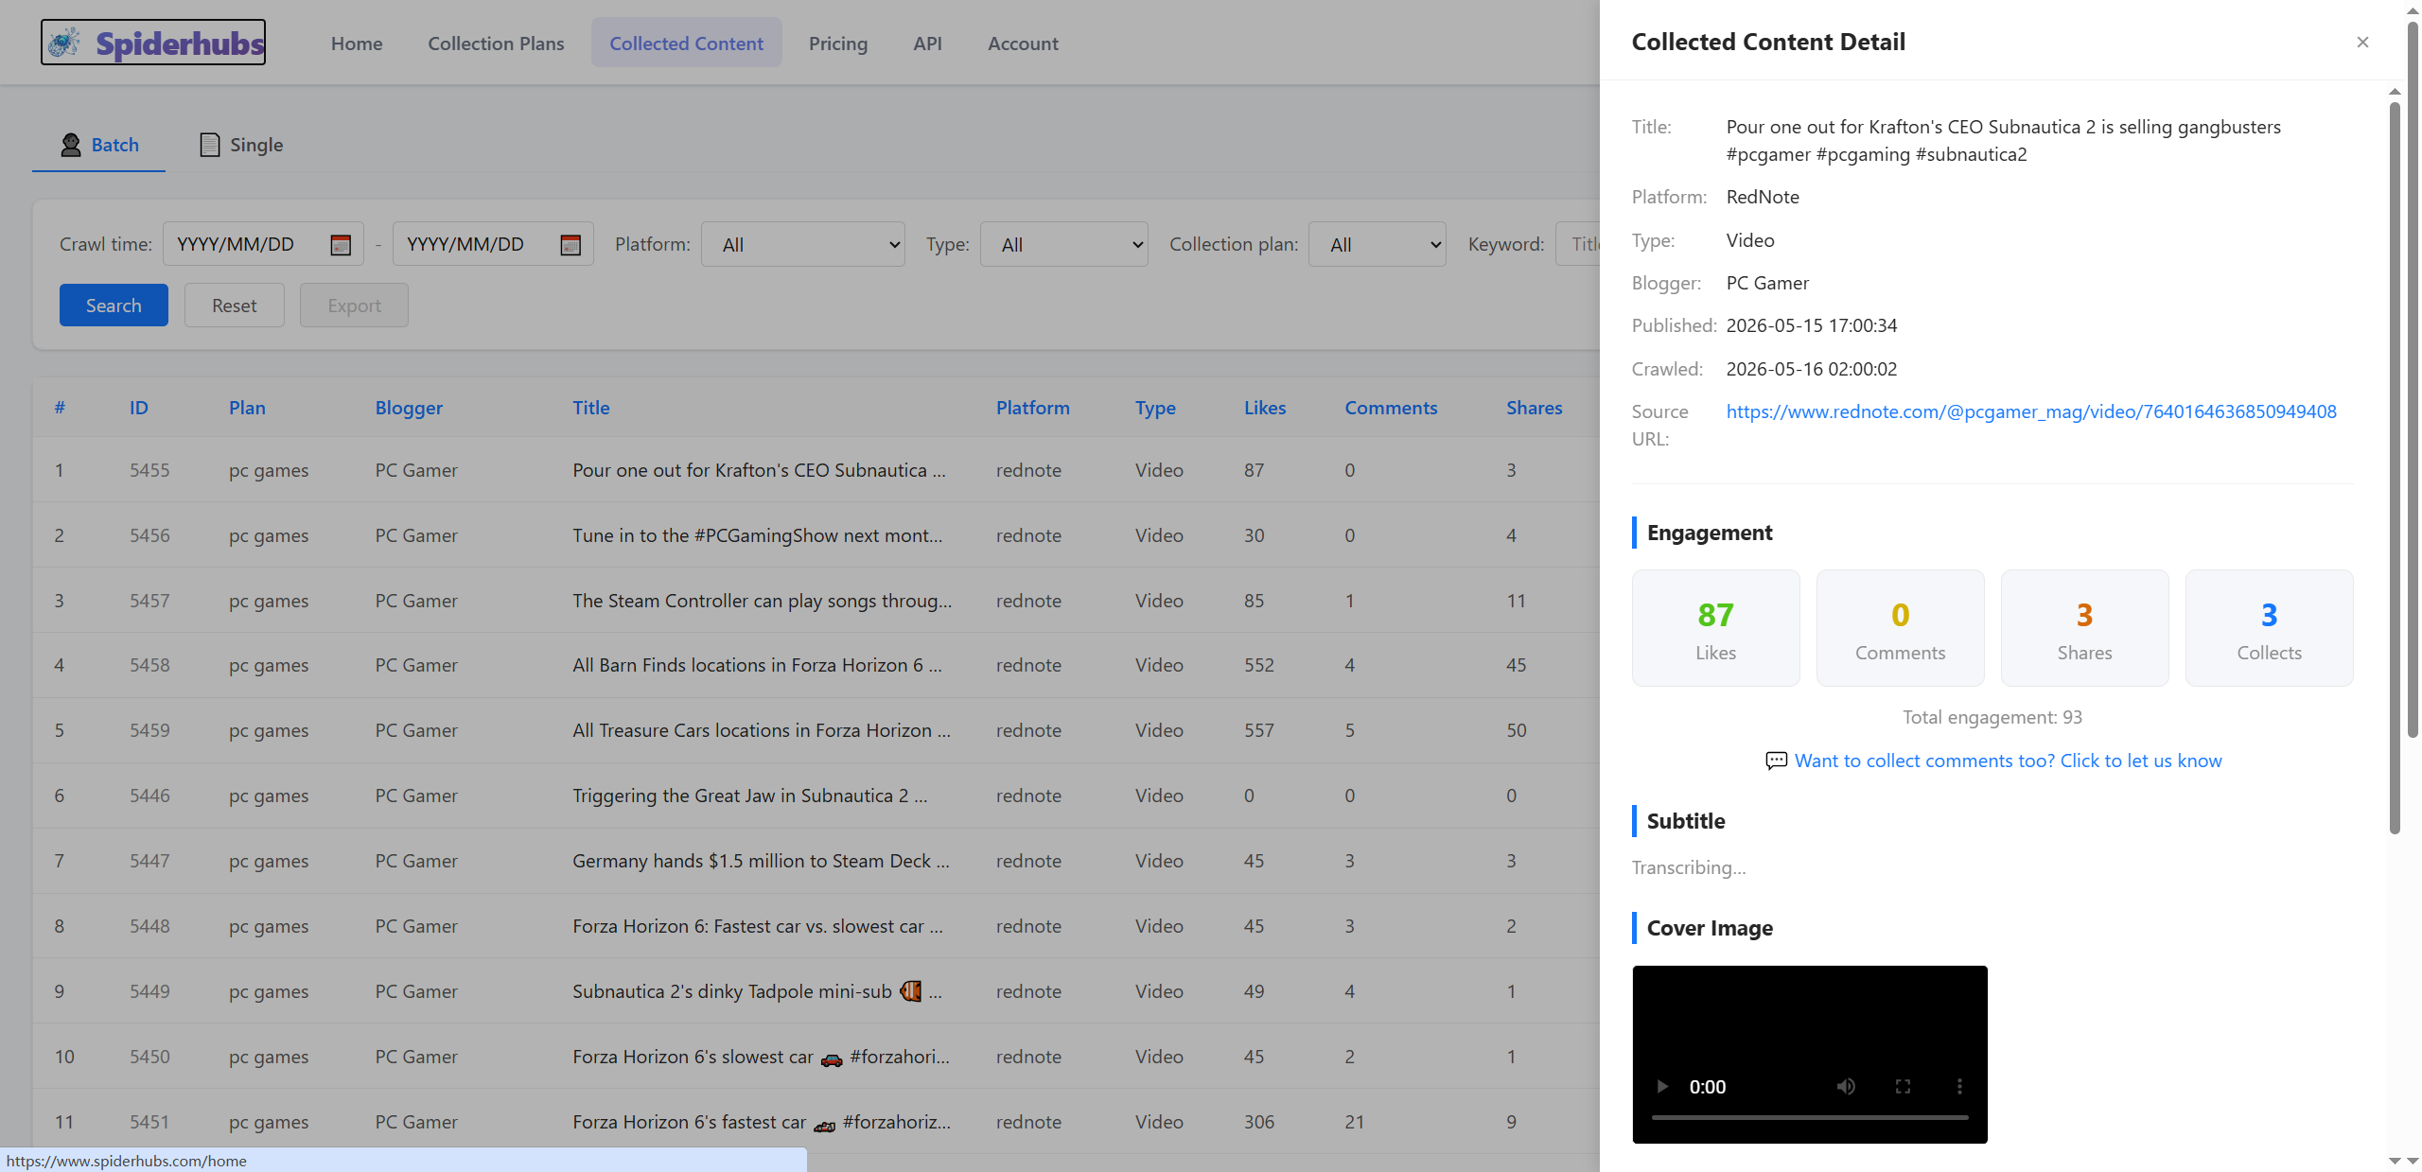Enter fullscreen for the cover video

[x=1903, y=1086]
